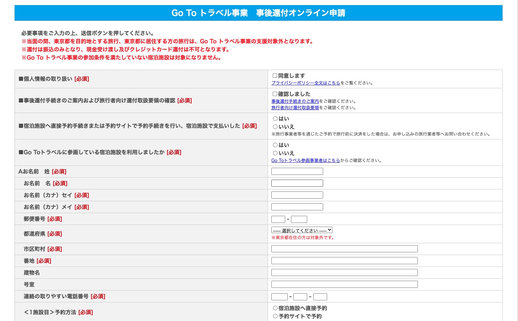Viewport: 518px width, 321px height.
Task: Open the 旅行者向け還付取扱要領 link
Action: point(295,108)
